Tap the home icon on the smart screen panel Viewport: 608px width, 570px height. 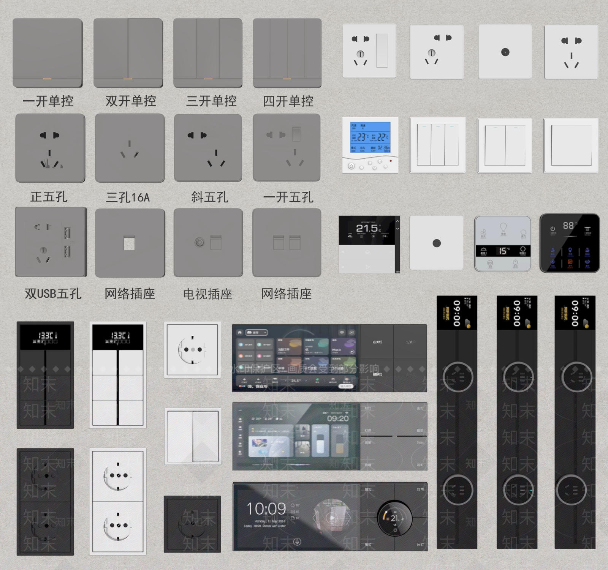click(240, 332)
